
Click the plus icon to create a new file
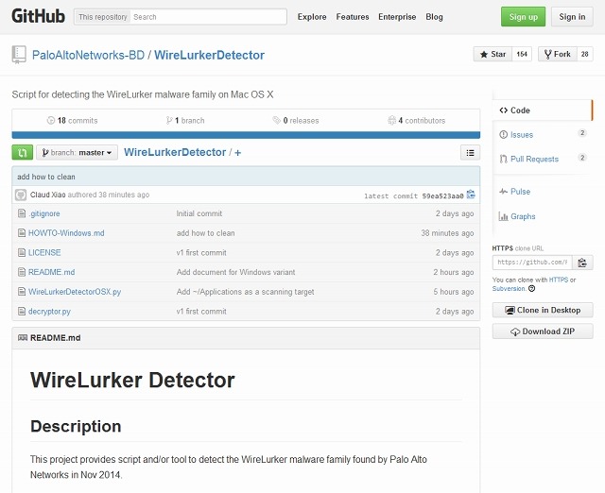pyautogui.click(x=237, y=153)
